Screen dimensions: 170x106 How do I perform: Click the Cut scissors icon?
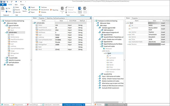pyautogui.click(x=7, y=8)
